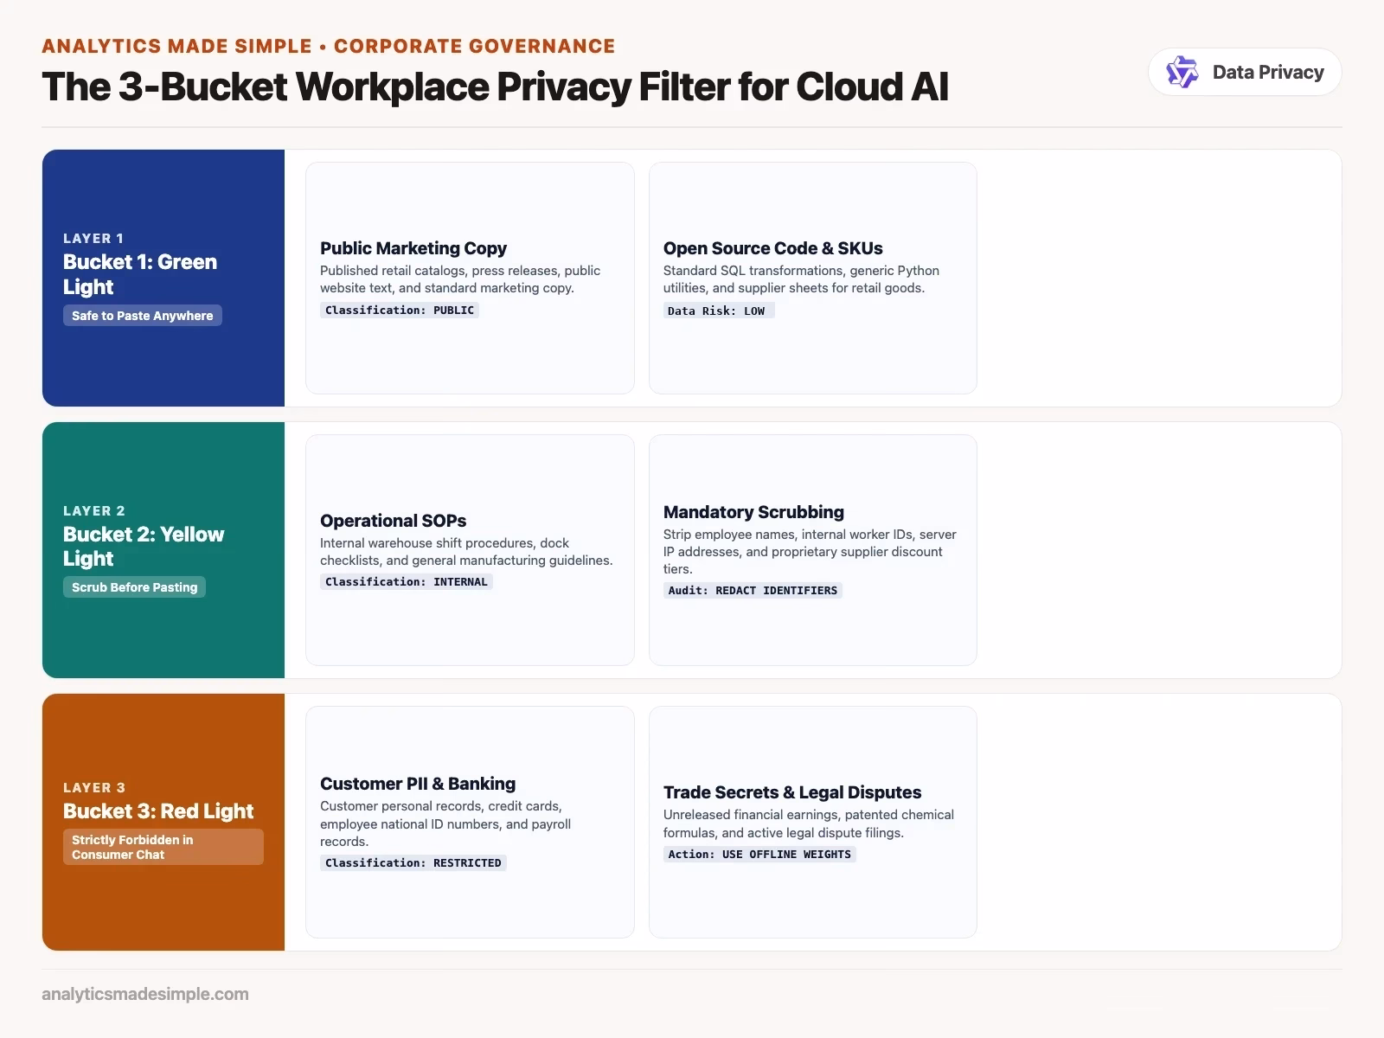Open the "Customer PII & Banking" card title
The width and height of the screenshot is (1384, 1038).
(418, 784)
